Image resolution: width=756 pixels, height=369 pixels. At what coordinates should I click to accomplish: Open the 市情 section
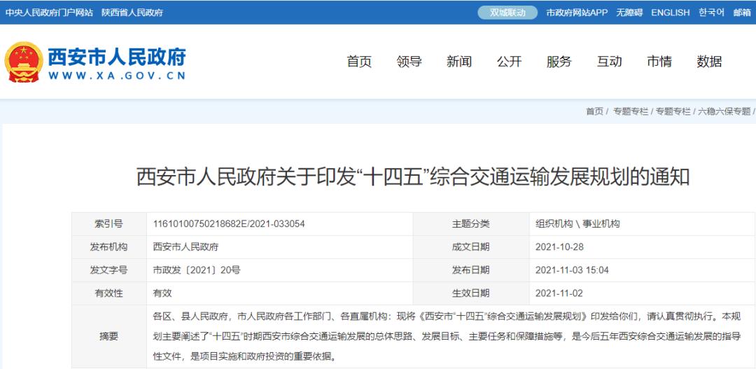coord(659,62)
